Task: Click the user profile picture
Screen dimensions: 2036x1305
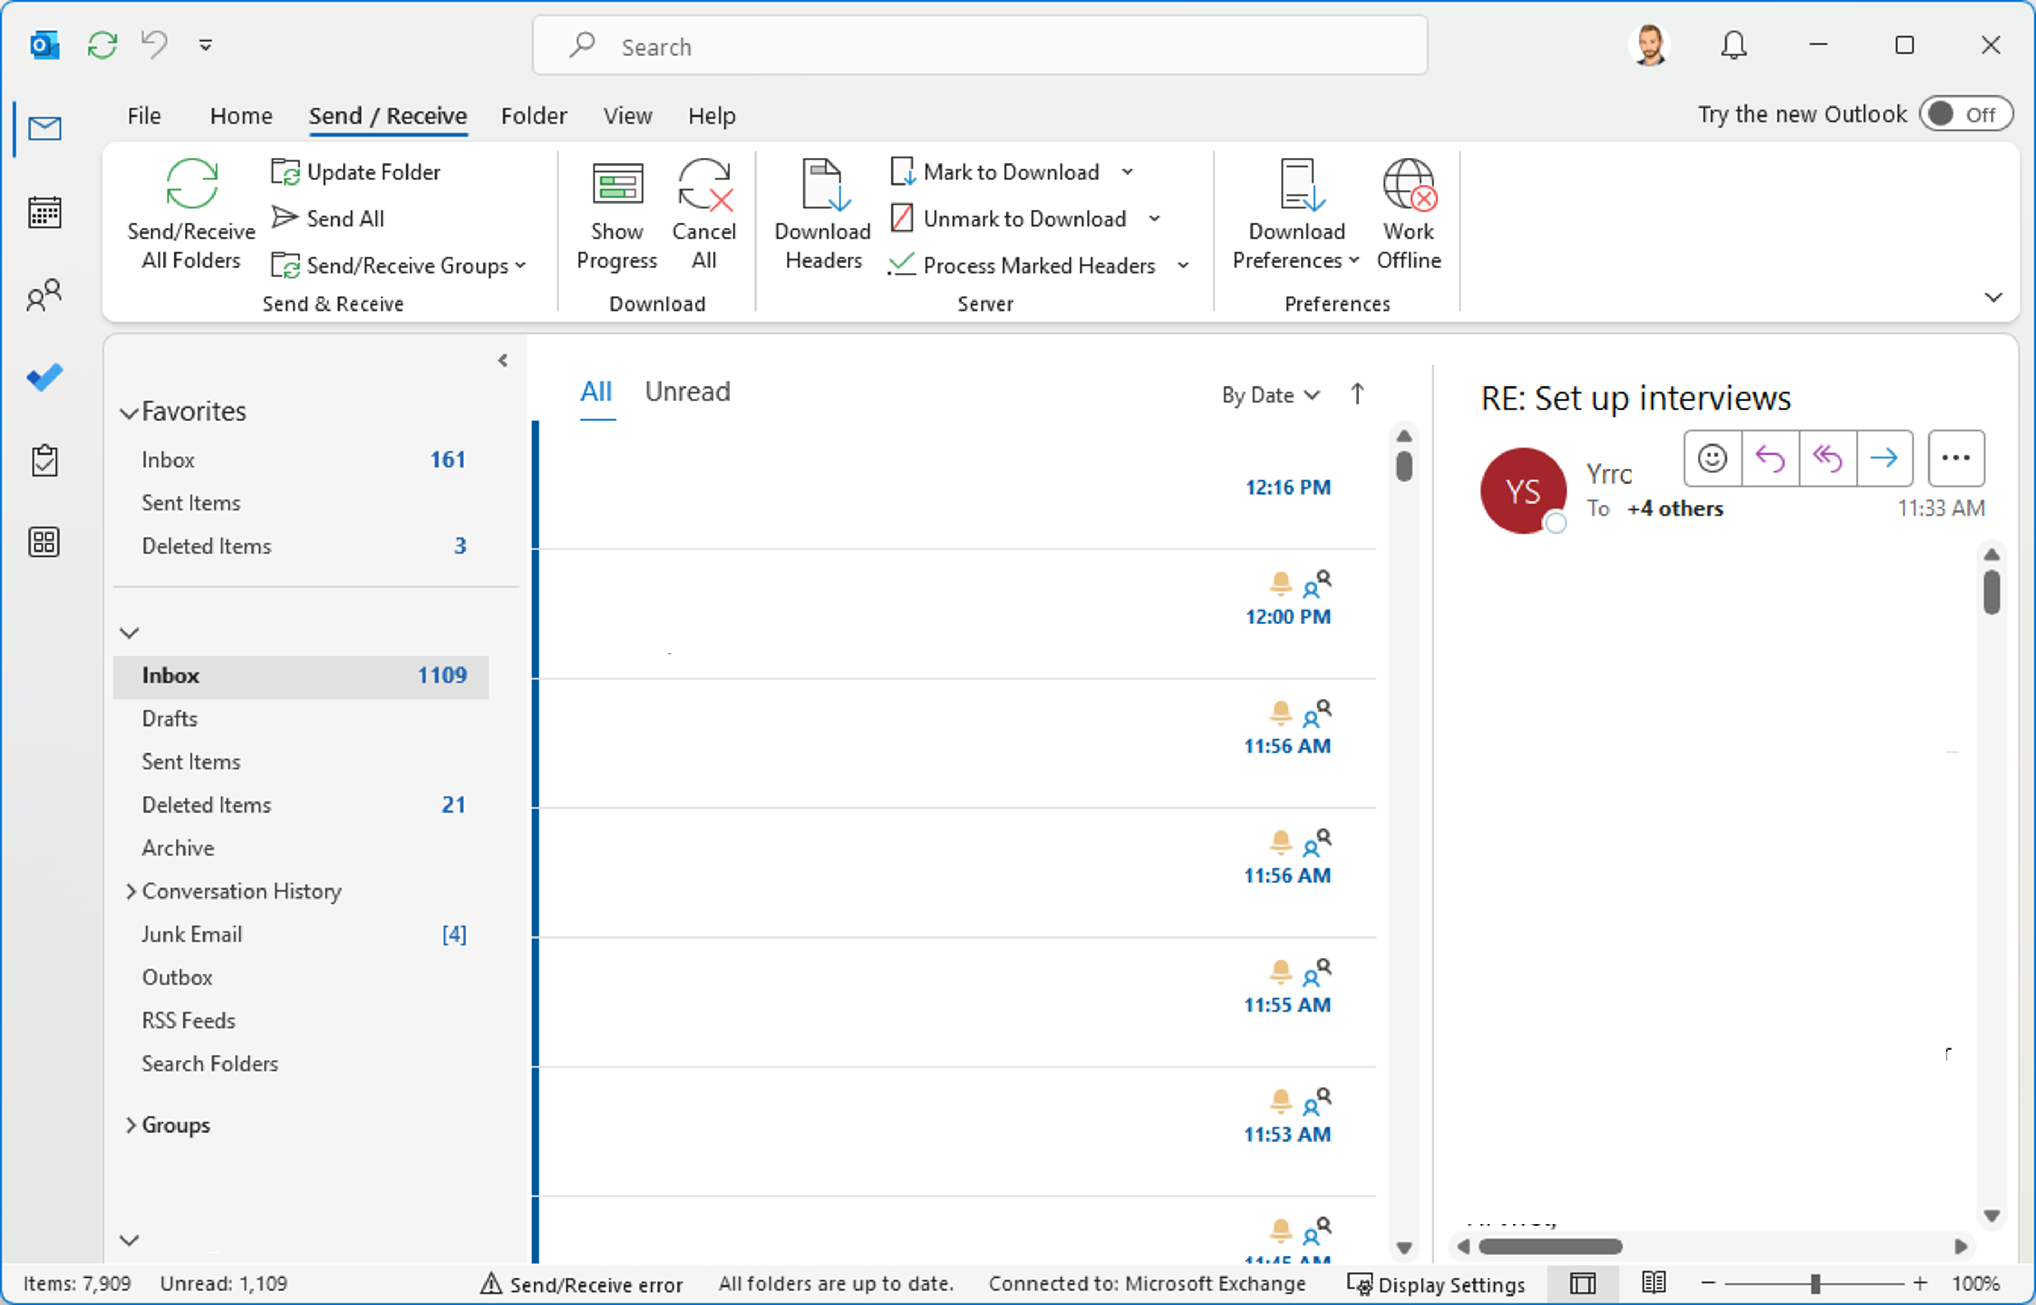Action: click(x=1650, y=45)
